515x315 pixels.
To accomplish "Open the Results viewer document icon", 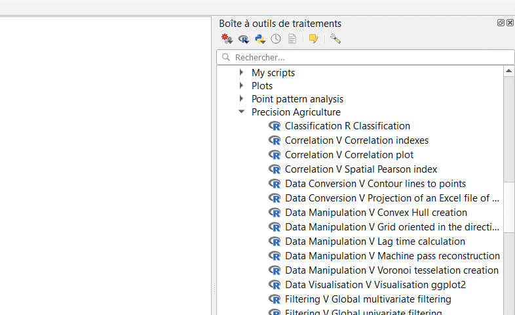I will [292, 39].
